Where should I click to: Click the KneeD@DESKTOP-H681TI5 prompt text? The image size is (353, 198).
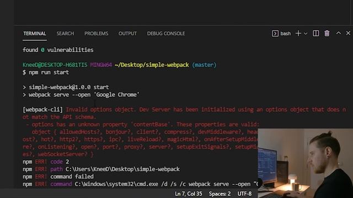tap(55, 65)
